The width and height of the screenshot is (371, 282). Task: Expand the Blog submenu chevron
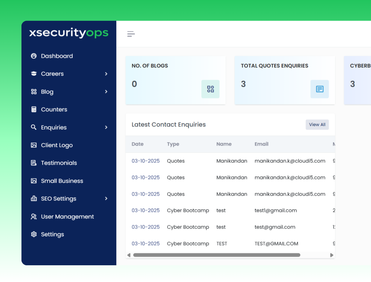click(x=106, y=92)
